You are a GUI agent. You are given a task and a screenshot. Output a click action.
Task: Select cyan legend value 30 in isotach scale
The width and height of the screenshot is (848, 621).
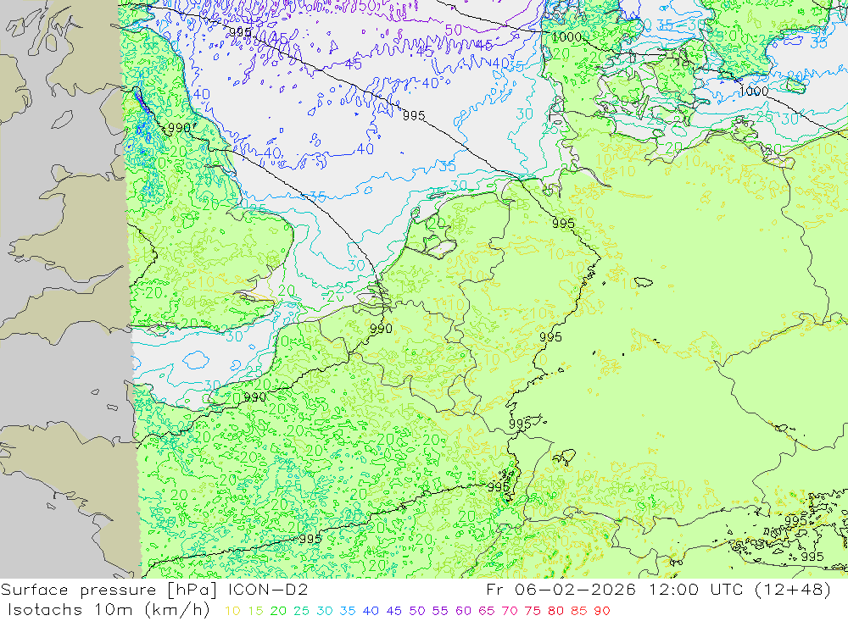click(x=325, y=611)
